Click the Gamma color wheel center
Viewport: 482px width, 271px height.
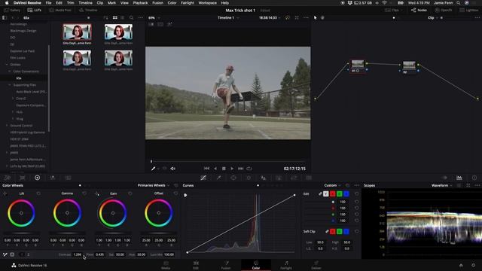(x=67, y=212)
